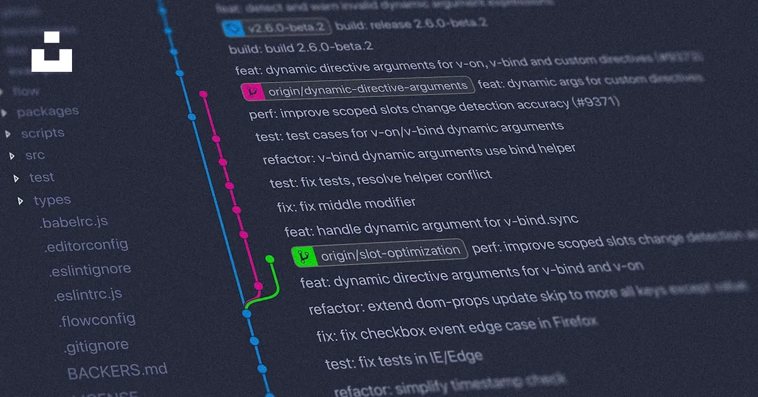Select commit 'feat: handle dynamic argument for v-bind.sync'
Screen dimensions: 758x397
(x=431, y=226)
